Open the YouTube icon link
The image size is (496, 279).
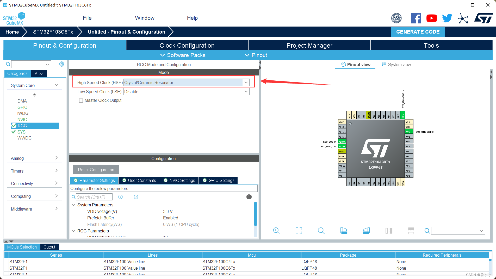[x=432, y=18]
